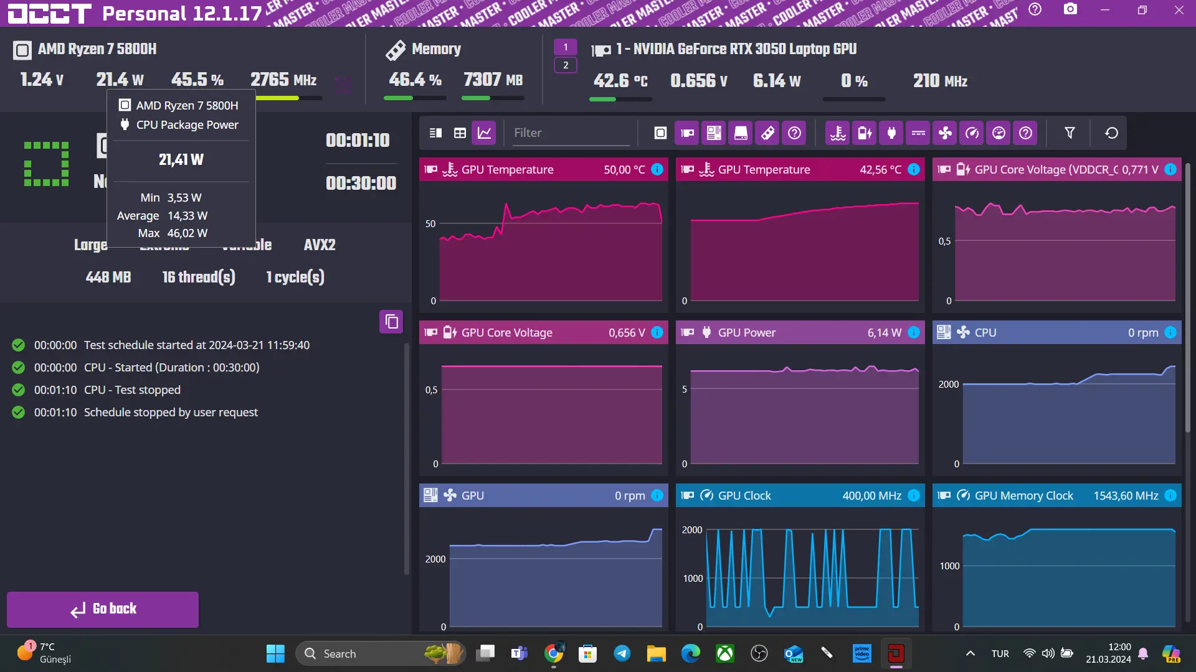Open the funnel filter options
This screenshot has height=672, width=1196.
pyautogui.click(x=1070, y=133)
